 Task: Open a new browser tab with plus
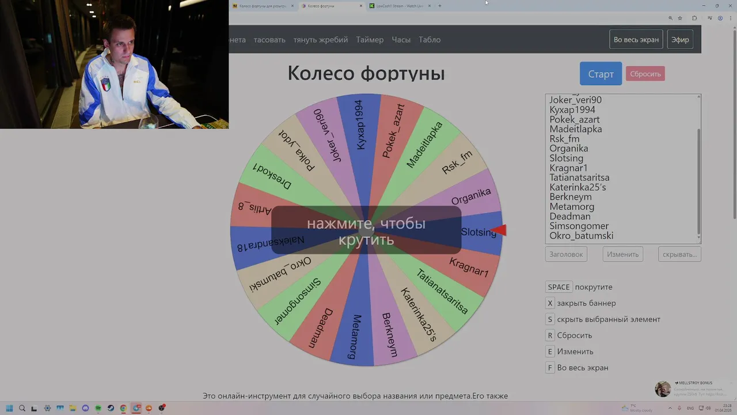tap(440, 6)
